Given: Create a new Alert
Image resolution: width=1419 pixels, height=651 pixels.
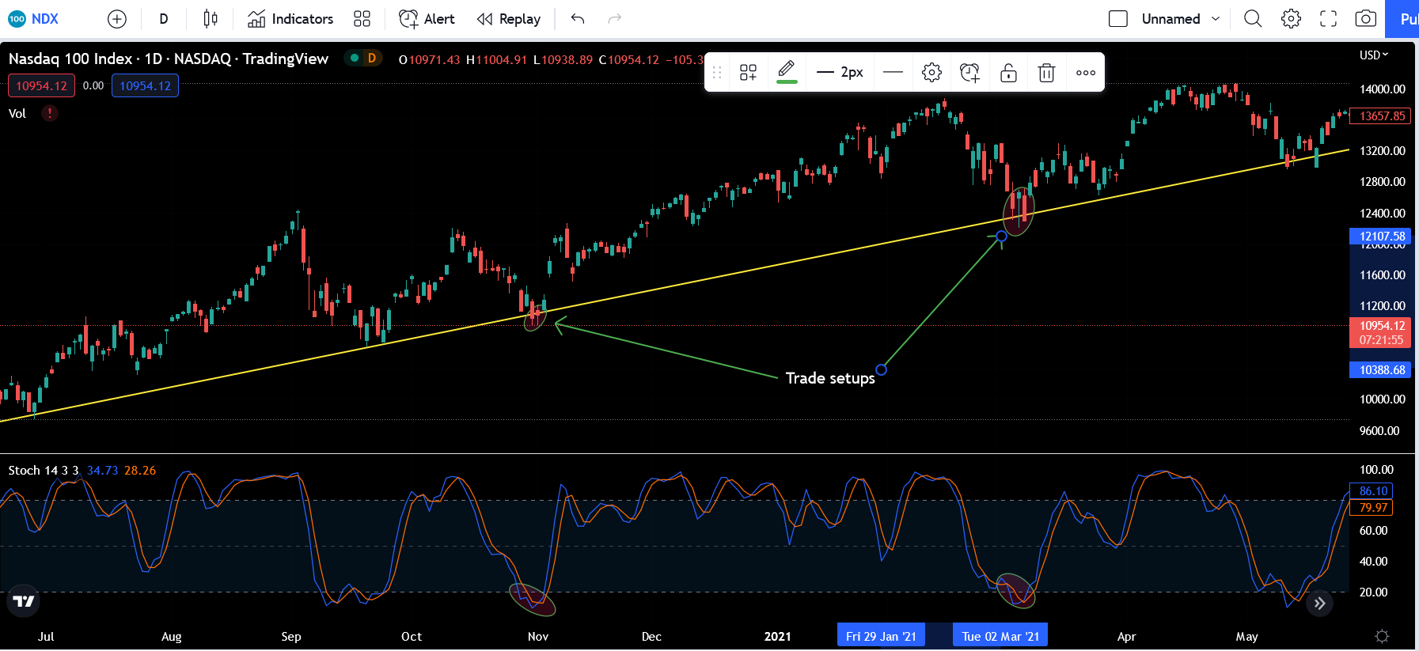Looking at the screenshot, I should [x=427, y=19].
